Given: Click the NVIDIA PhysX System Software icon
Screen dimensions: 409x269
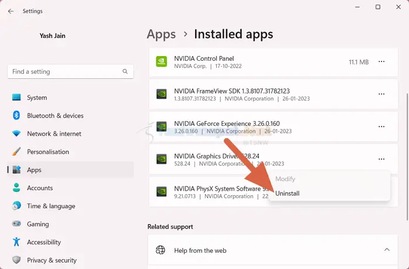Looking at the screenshot, I should (x=161, y=192).
